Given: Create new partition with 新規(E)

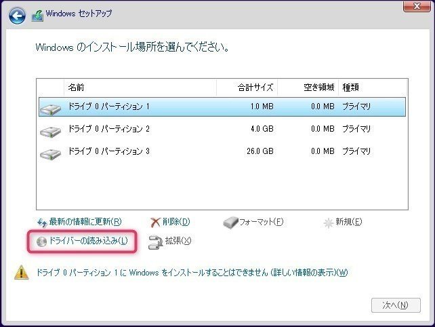Looking at the screenshot, I should [x=349, y=222].
